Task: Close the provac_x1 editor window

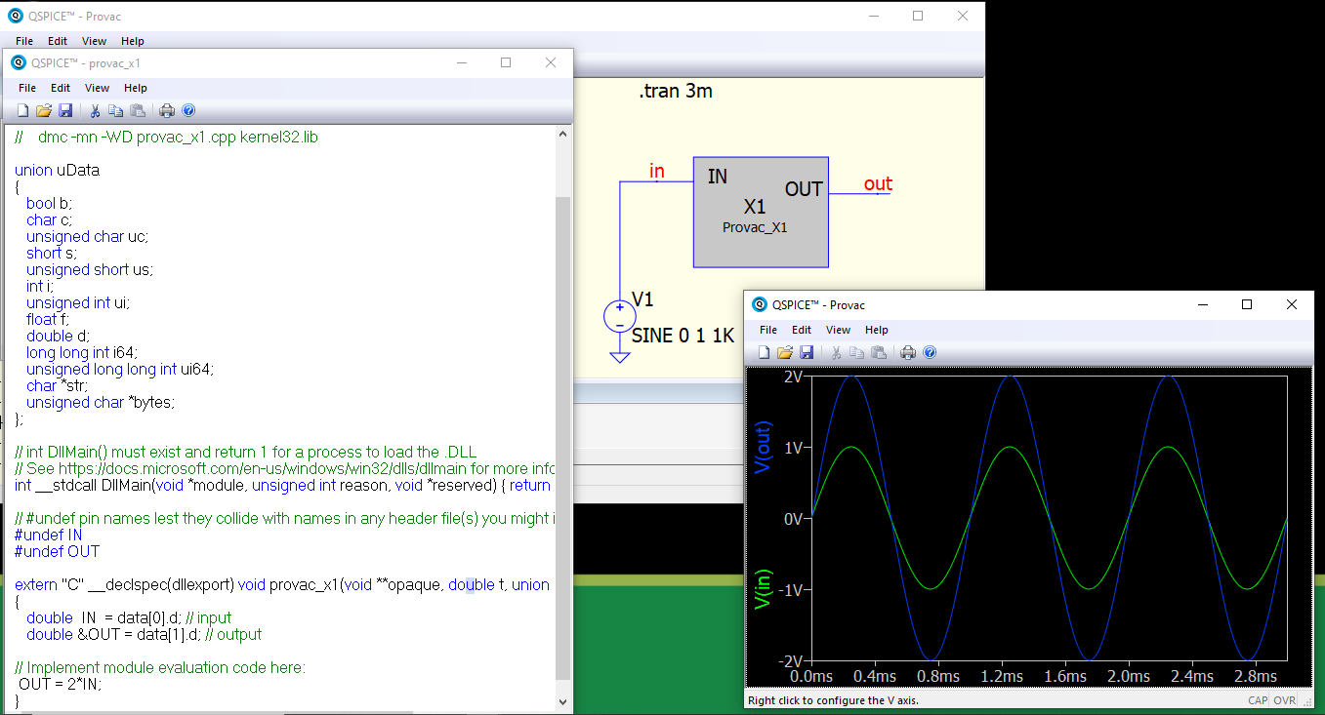Action: (x=551, y=62)
